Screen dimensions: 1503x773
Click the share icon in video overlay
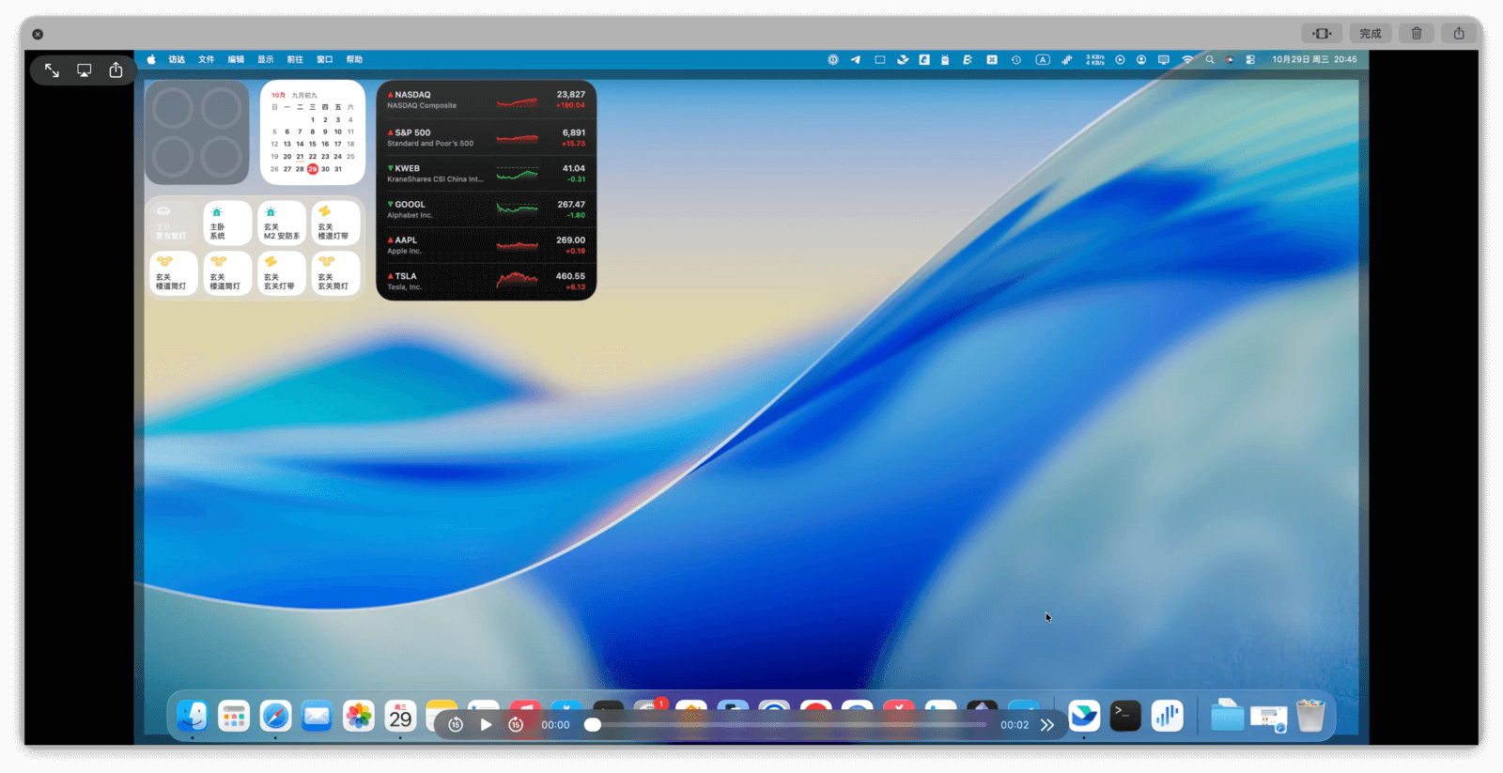coord(116,70)
